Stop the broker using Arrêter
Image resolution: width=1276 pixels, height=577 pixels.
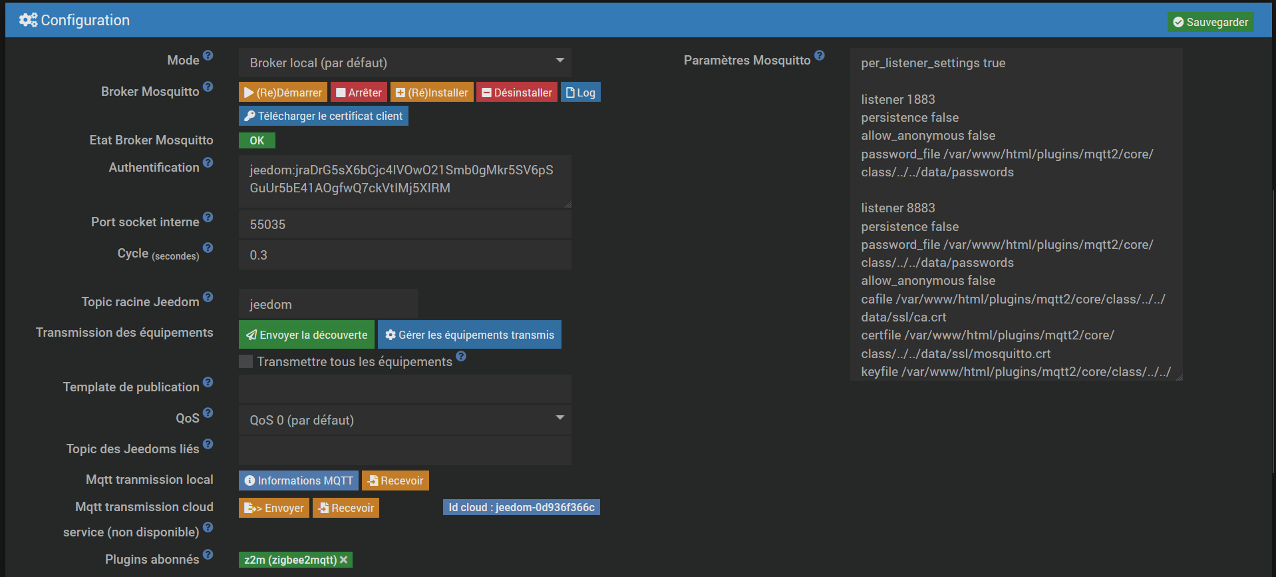(359, 93)
